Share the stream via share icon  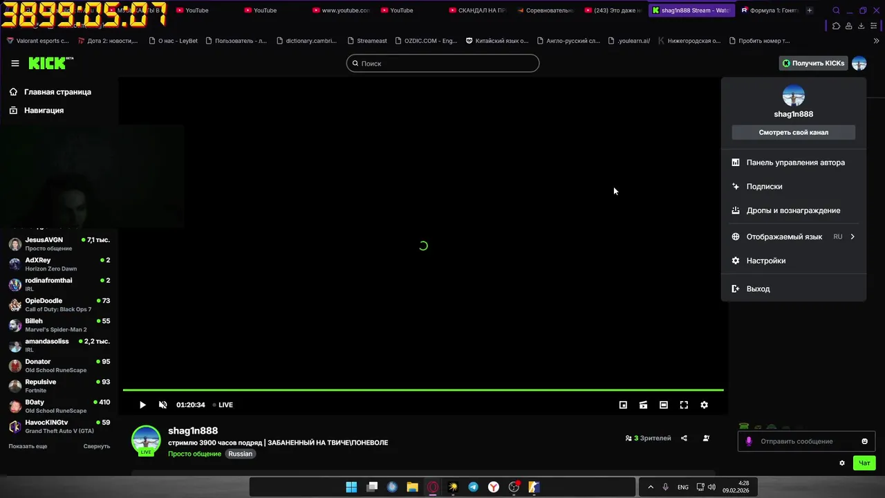[684, 438]
